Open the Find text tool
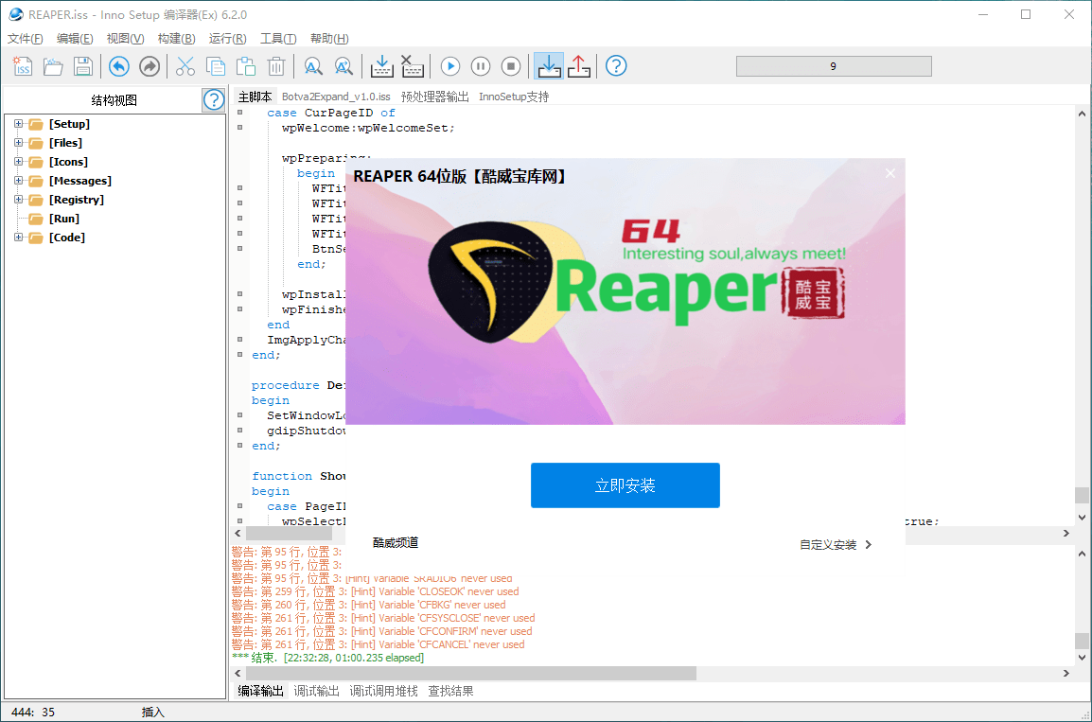Viewport: 1092px width, 722px height. (313, 66)
